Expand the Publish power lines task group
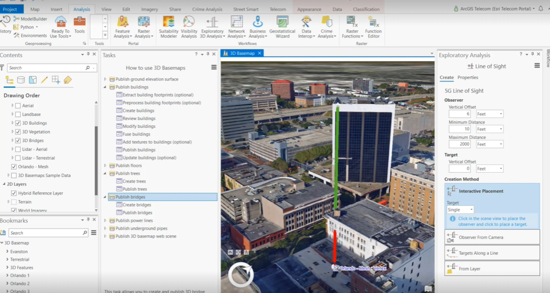Viewport: 550px width, 293px height. pyautogui.click(x=105, y=221)
